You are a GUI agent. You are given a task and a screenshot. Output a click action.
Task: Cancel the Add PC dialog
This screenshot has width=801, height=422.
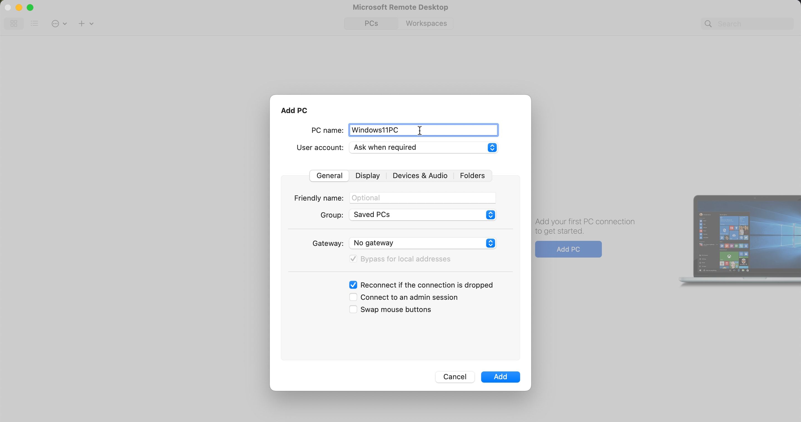point(455,377)
